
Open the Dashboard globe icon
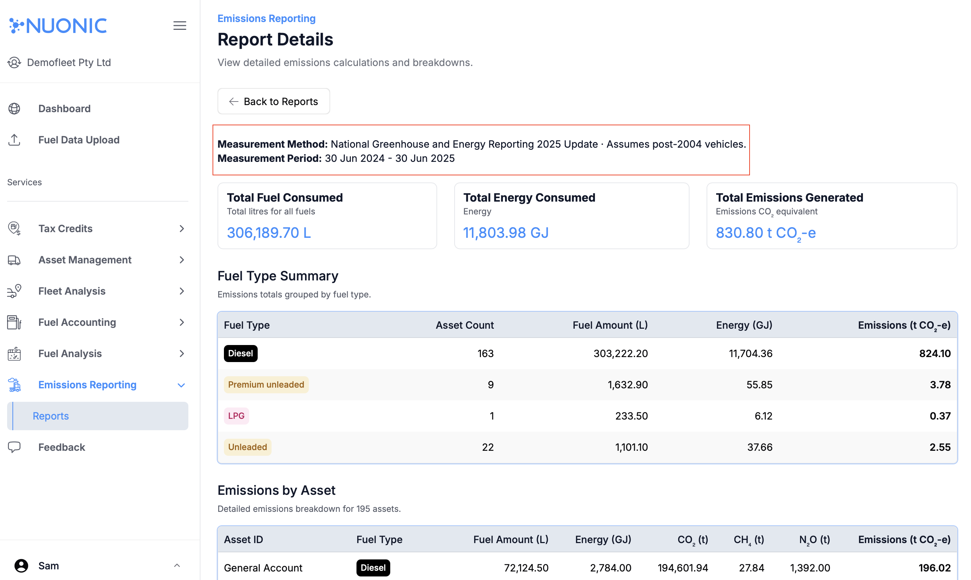(x=15, y=108)
